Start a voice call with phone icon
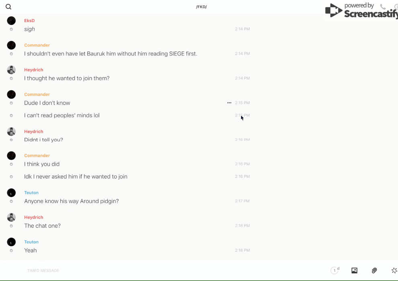This screenshot has height=281, width=398. (x=383, y=7)
